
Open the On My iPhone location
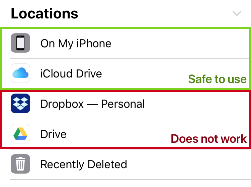coord(125,43)
